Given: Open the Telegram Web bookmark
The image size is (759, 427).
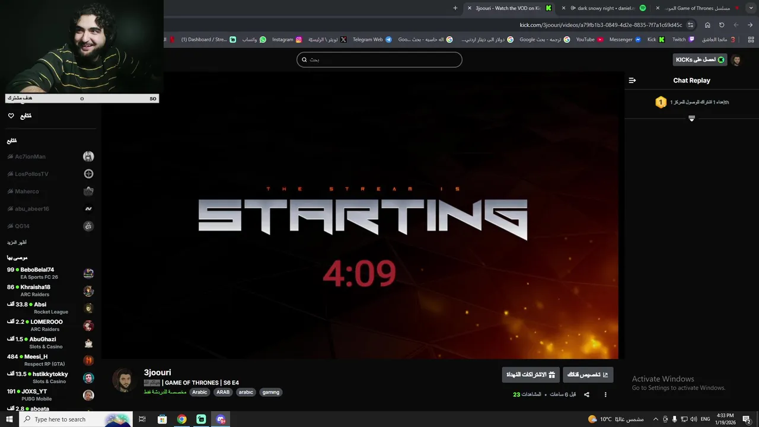Looking at the screenshot, I should (372, 40).
